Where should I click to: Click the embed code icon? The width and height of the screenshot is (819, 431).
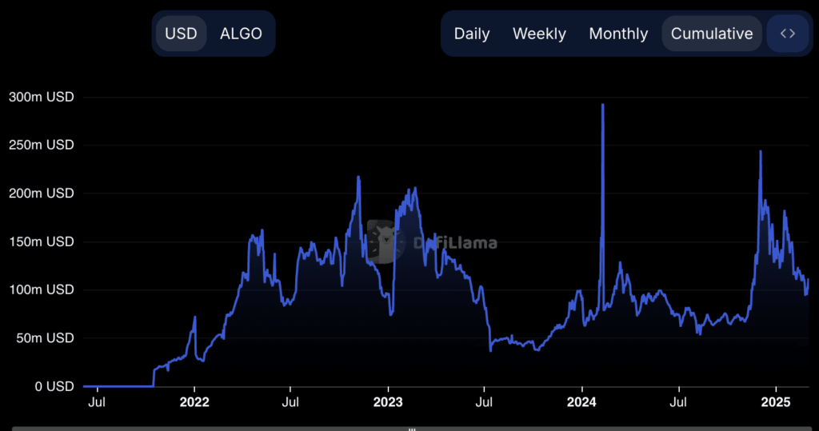[787, 34]
